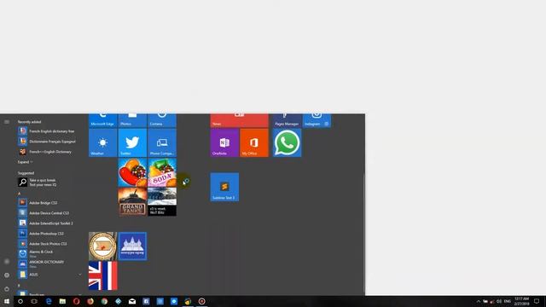Open the Angkor temple dictionary tile
The image size is (546, 307).
pos(132,246)
